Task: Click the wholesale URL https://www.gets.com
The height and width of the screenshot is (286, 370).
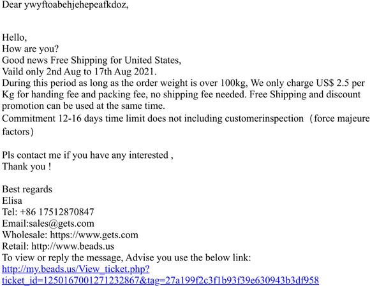Action: [94, 235]
